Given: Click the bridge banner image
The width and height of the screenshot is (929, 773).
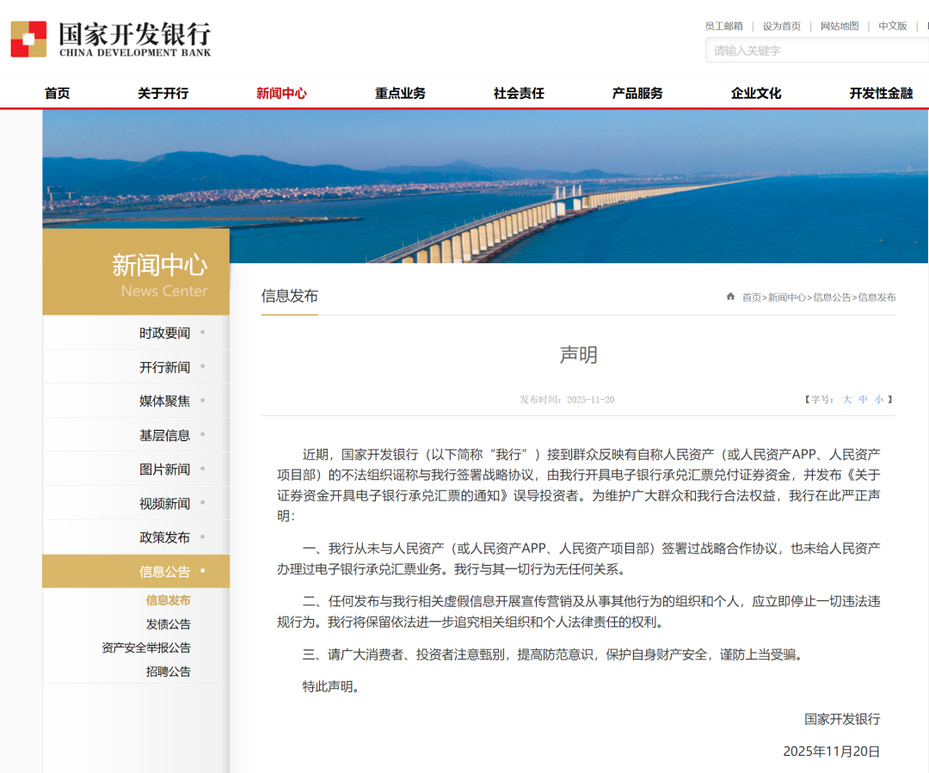Looking at the screenshot, I should pyautogui.click(x=485, y=185).
